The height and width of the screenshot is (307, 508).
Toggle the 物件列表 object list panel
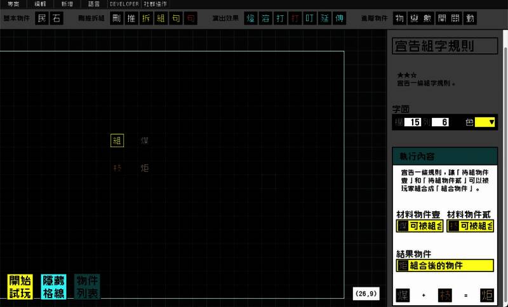(87, 287)
